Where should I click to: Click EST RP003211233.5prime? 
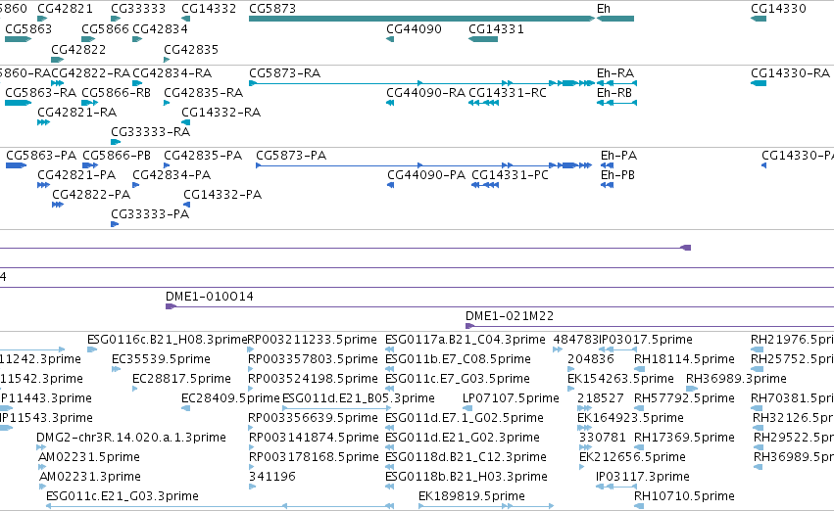[x=251, y=349]
